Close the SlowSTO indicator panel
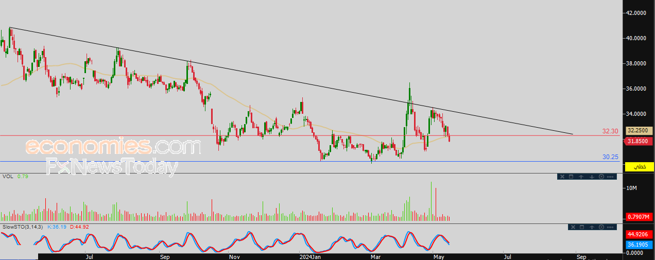This screenshot has width=655, height=260. (x=573, y=227)
